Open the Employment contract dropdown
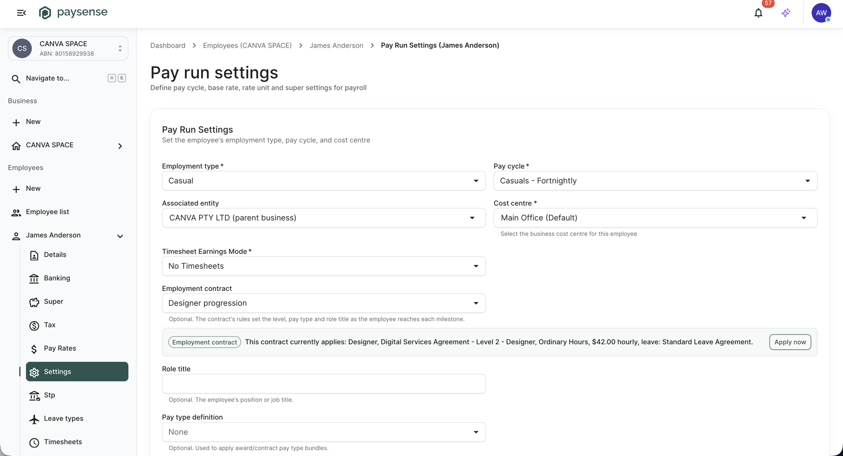Screen dimensions: 843x456 pos(324,303)
